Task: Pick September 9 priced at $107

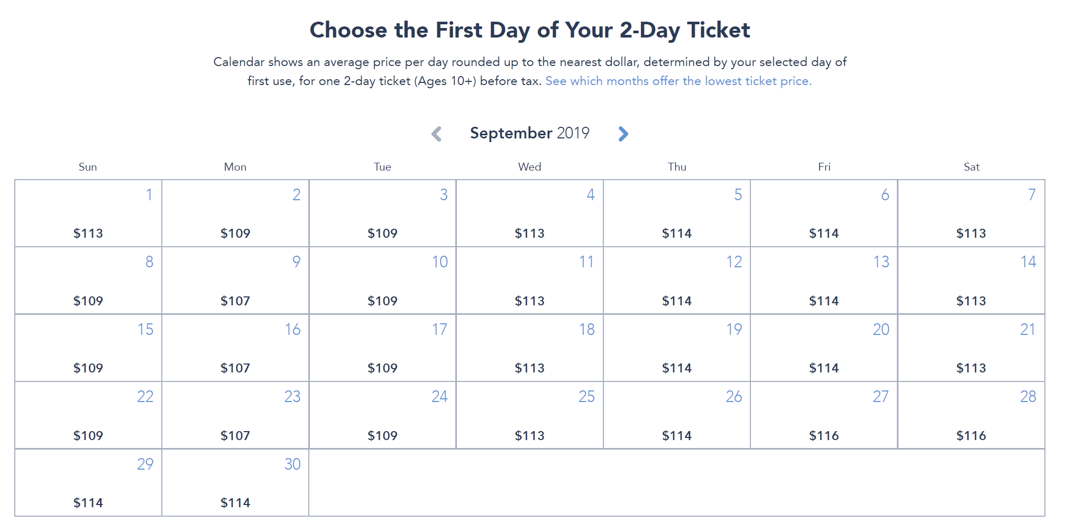Action: [235, 281]
